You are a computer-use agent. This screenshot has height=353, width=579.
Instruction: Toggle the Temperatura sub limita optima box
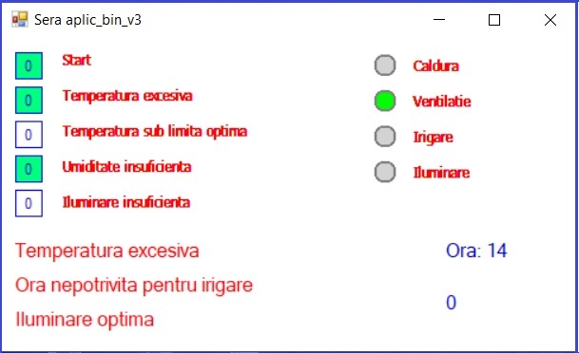tap(29, 135)
